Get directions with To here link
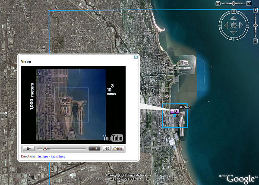This screenshot has width=259, height=185. 43,156
